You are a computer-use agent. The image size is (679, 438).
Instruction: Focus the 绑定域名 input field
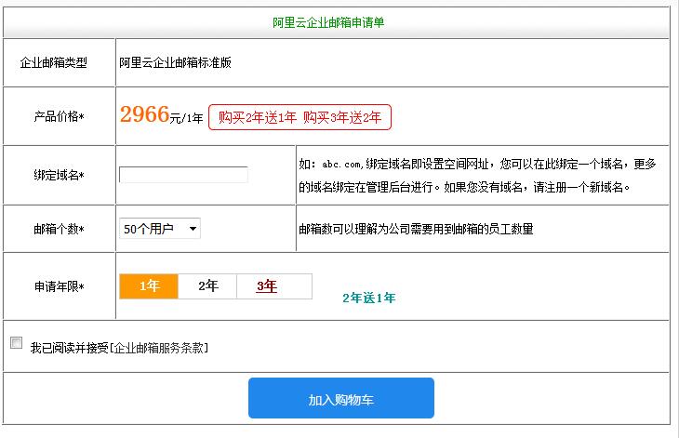click(x=183, y=175)
